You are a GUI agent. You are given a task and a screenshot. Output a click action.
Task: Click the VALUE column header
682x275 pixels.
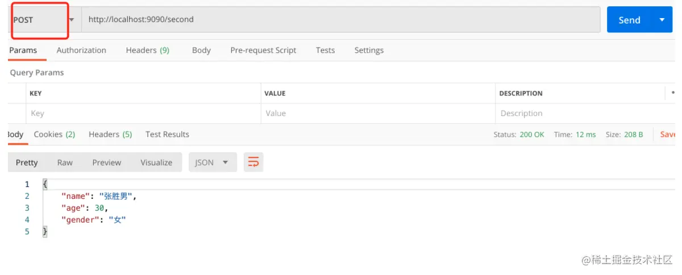[x=275, y=93]
